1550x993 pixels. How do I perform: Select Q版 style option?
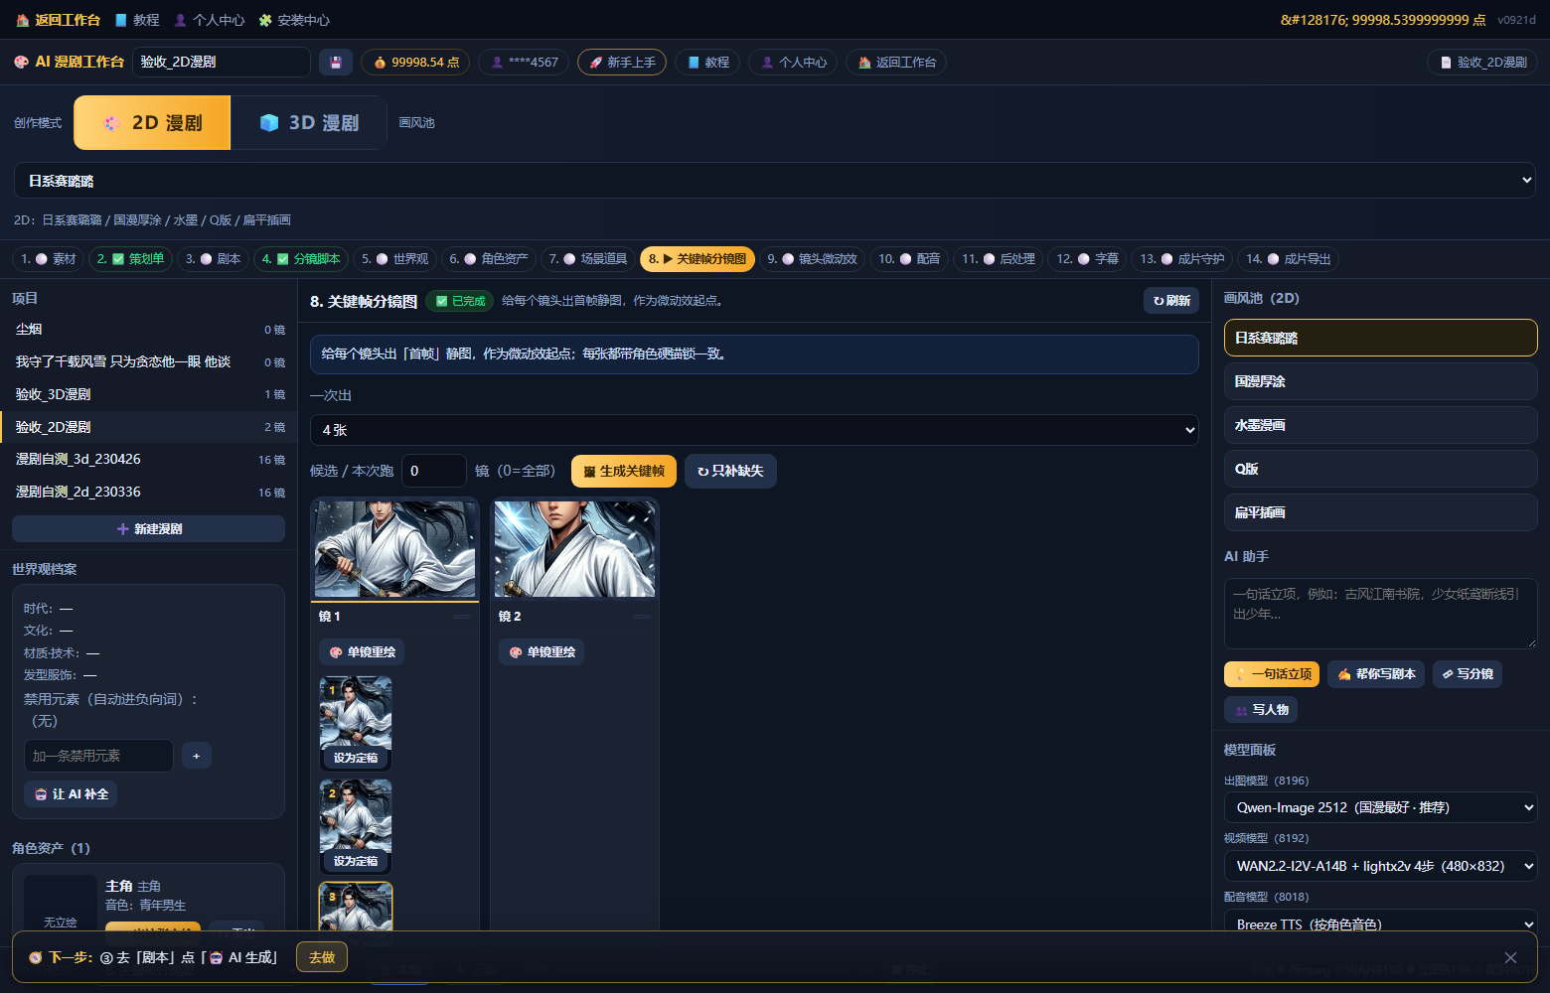pos(1380,469)
